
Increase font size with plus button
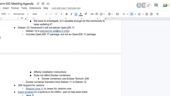pyautogui.click(x=61, y=14)
